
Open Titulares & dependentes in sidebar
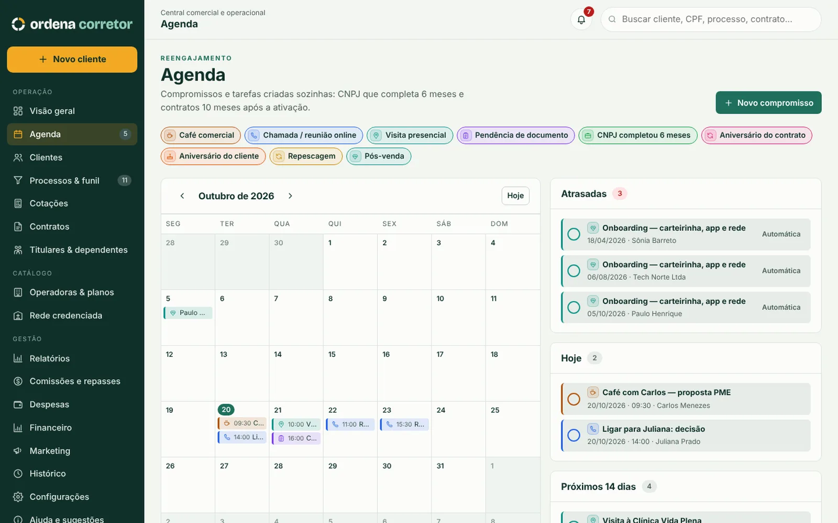coord(72,250)
